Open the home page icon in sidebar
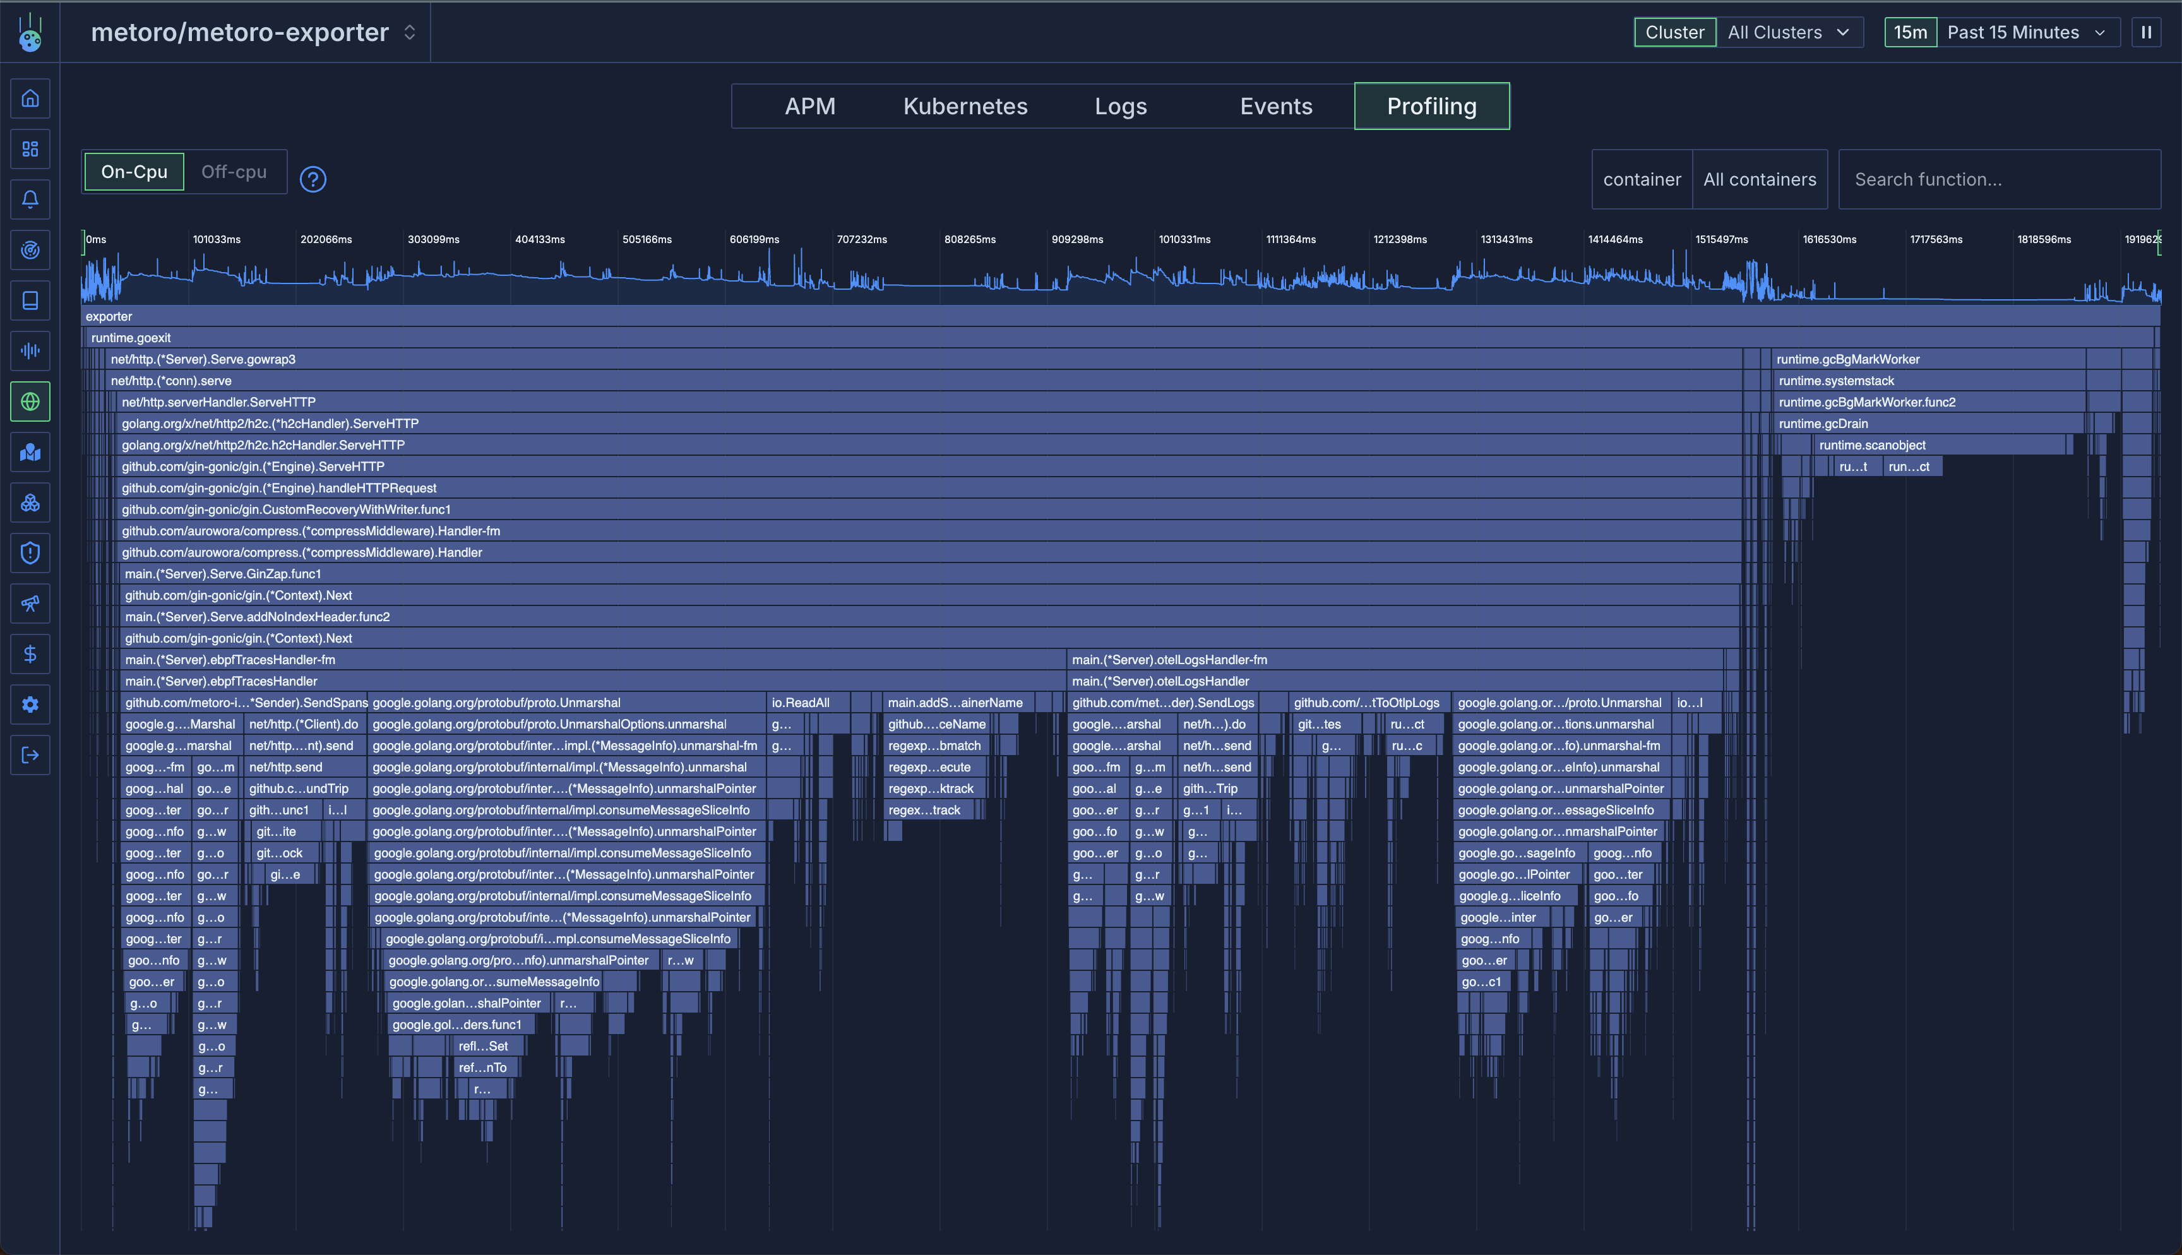Screen dimensions: 2182x1255 pos(30,98)
